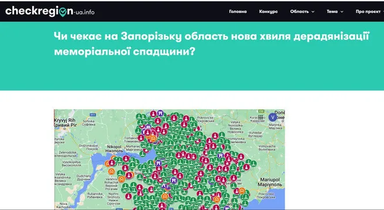Open the monuments map image

coord(169,160)
